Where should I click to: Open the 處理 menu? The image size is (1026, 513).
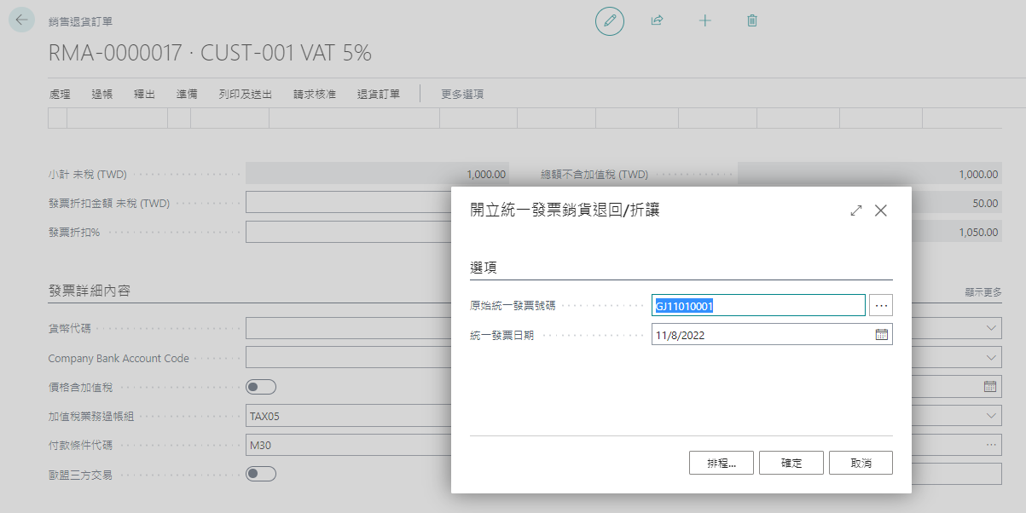click(x=60, y=95)
